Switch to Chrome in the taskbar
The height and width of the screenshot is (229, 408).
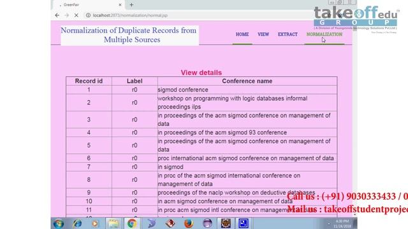132,223
